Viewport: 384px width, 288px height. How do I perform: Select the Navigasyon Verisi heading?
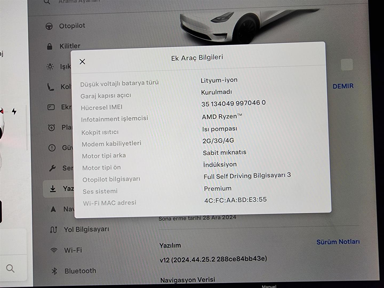point(188,280)
